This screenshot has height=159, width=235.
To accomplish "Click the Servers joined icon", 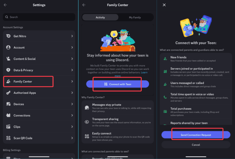I will click(165, 71).
